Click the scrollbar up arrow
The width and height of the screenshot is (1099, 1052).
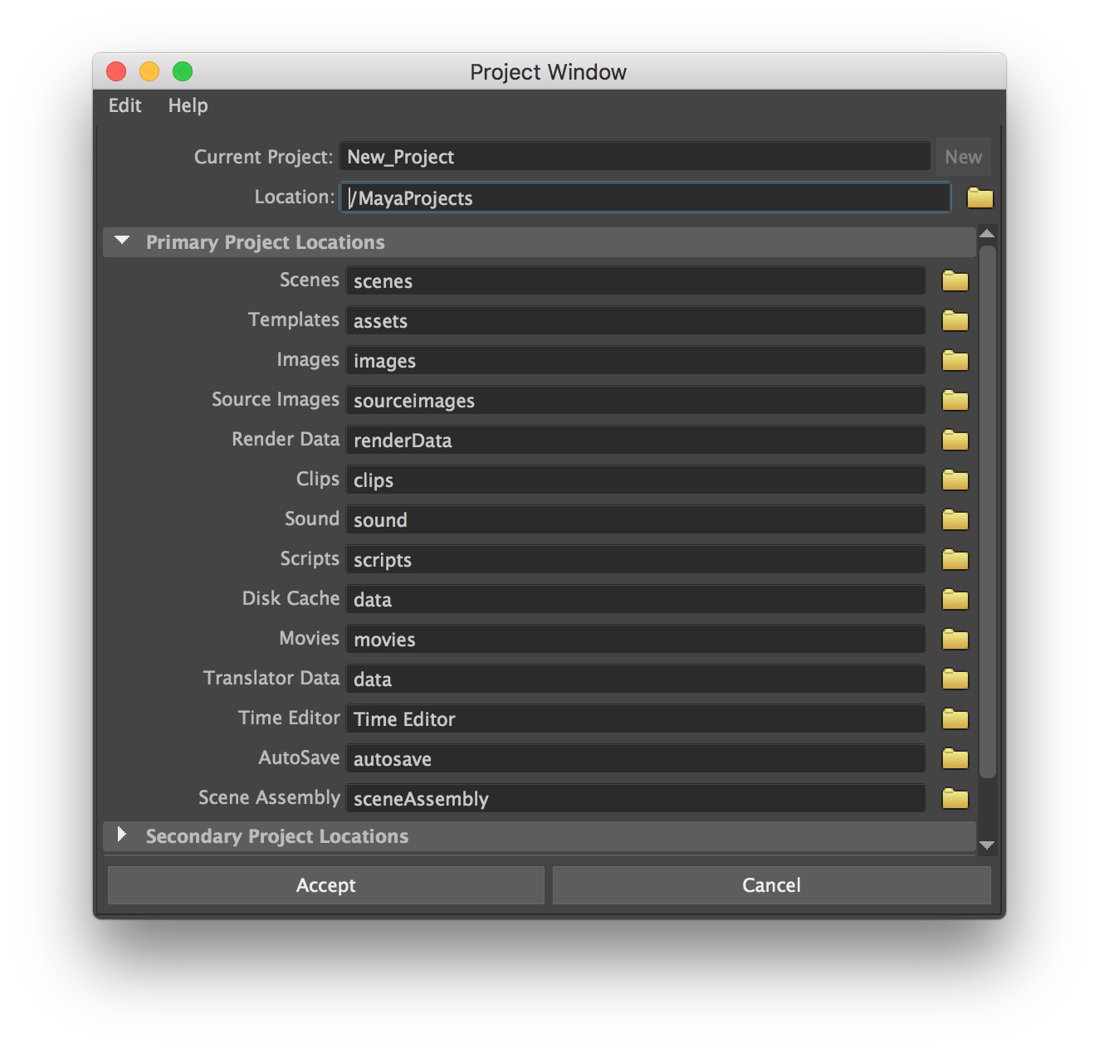987,234
